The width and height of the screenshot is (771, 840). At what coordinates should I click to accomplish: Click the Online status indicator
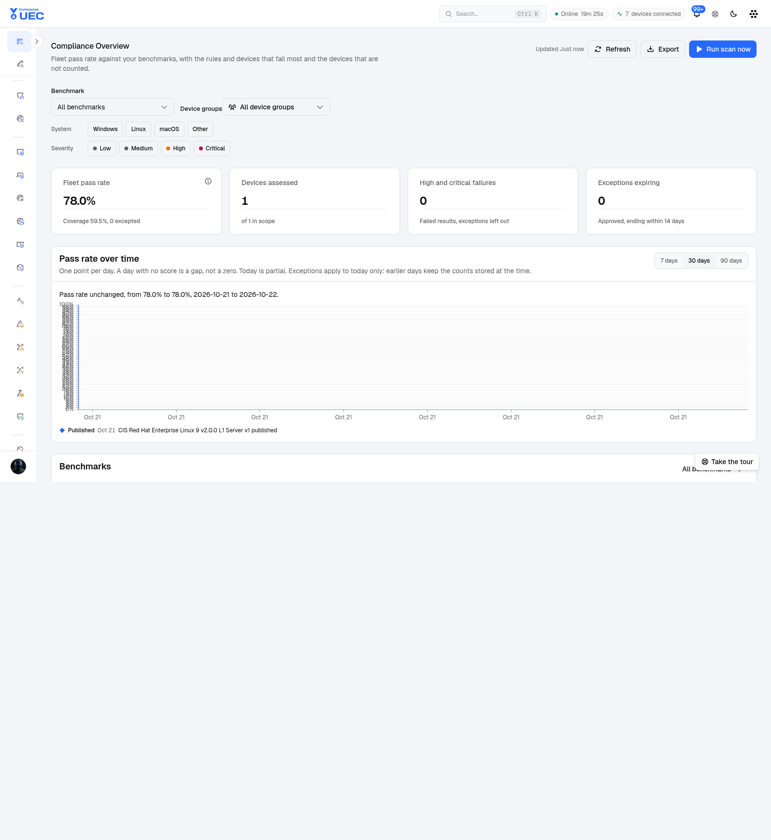pos(579,14)
